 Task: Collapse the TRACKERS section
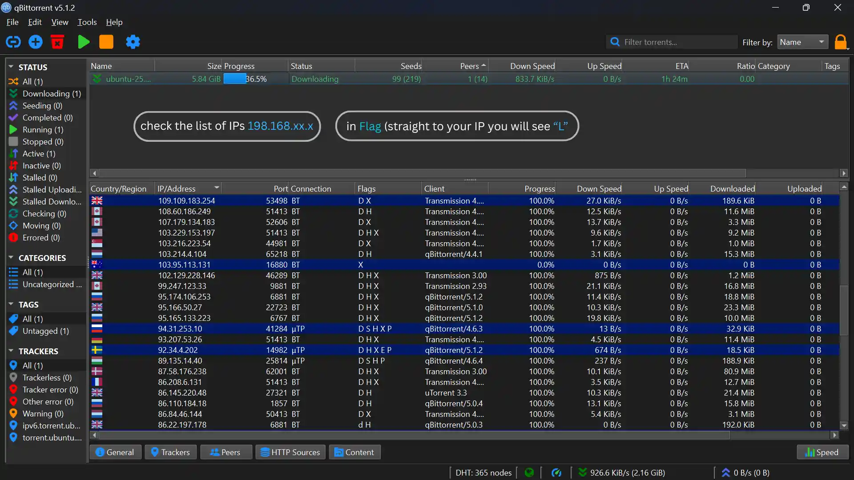[11, 351]
